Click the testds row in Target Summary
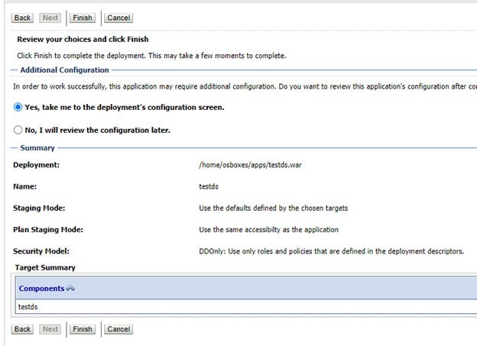Viewport: 477px width, 346px height. [246, 306]
